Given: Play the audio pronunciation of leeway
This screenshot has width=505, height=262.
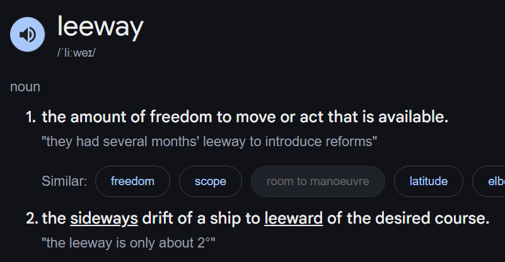Looking at the screenshot, I should (x=27, y=35).
